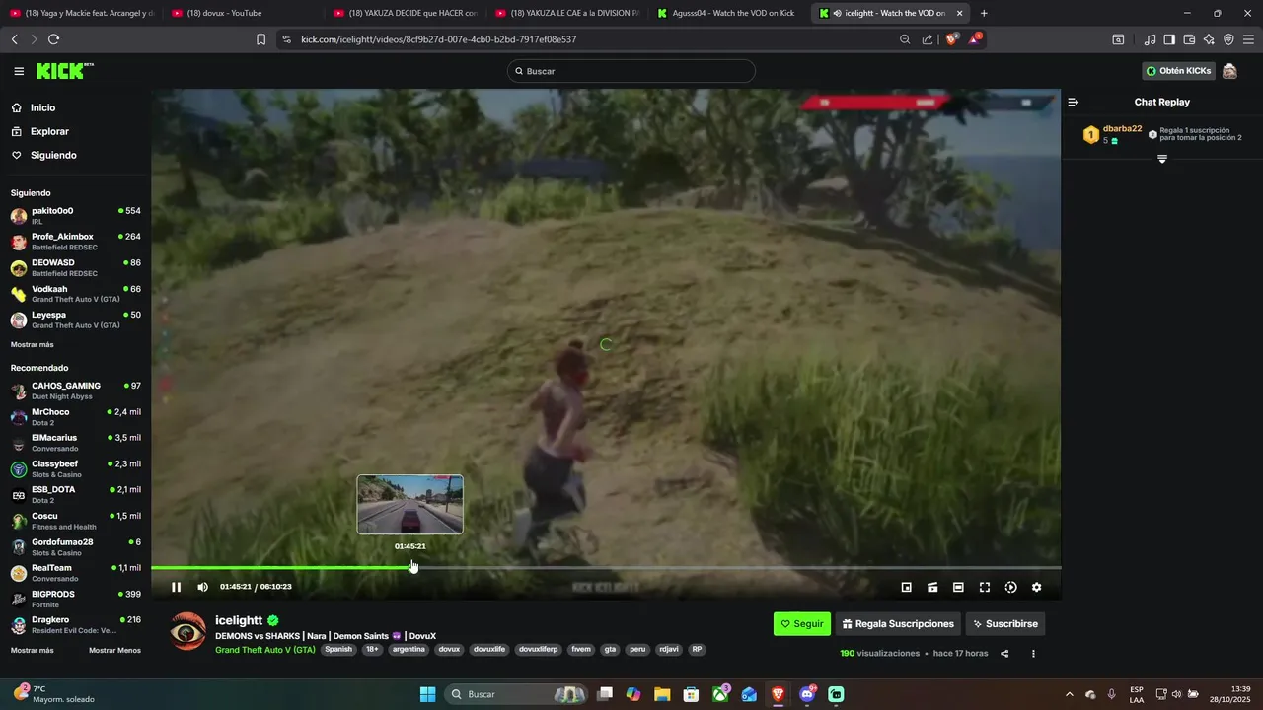Pause the video playback

(176, 587)
